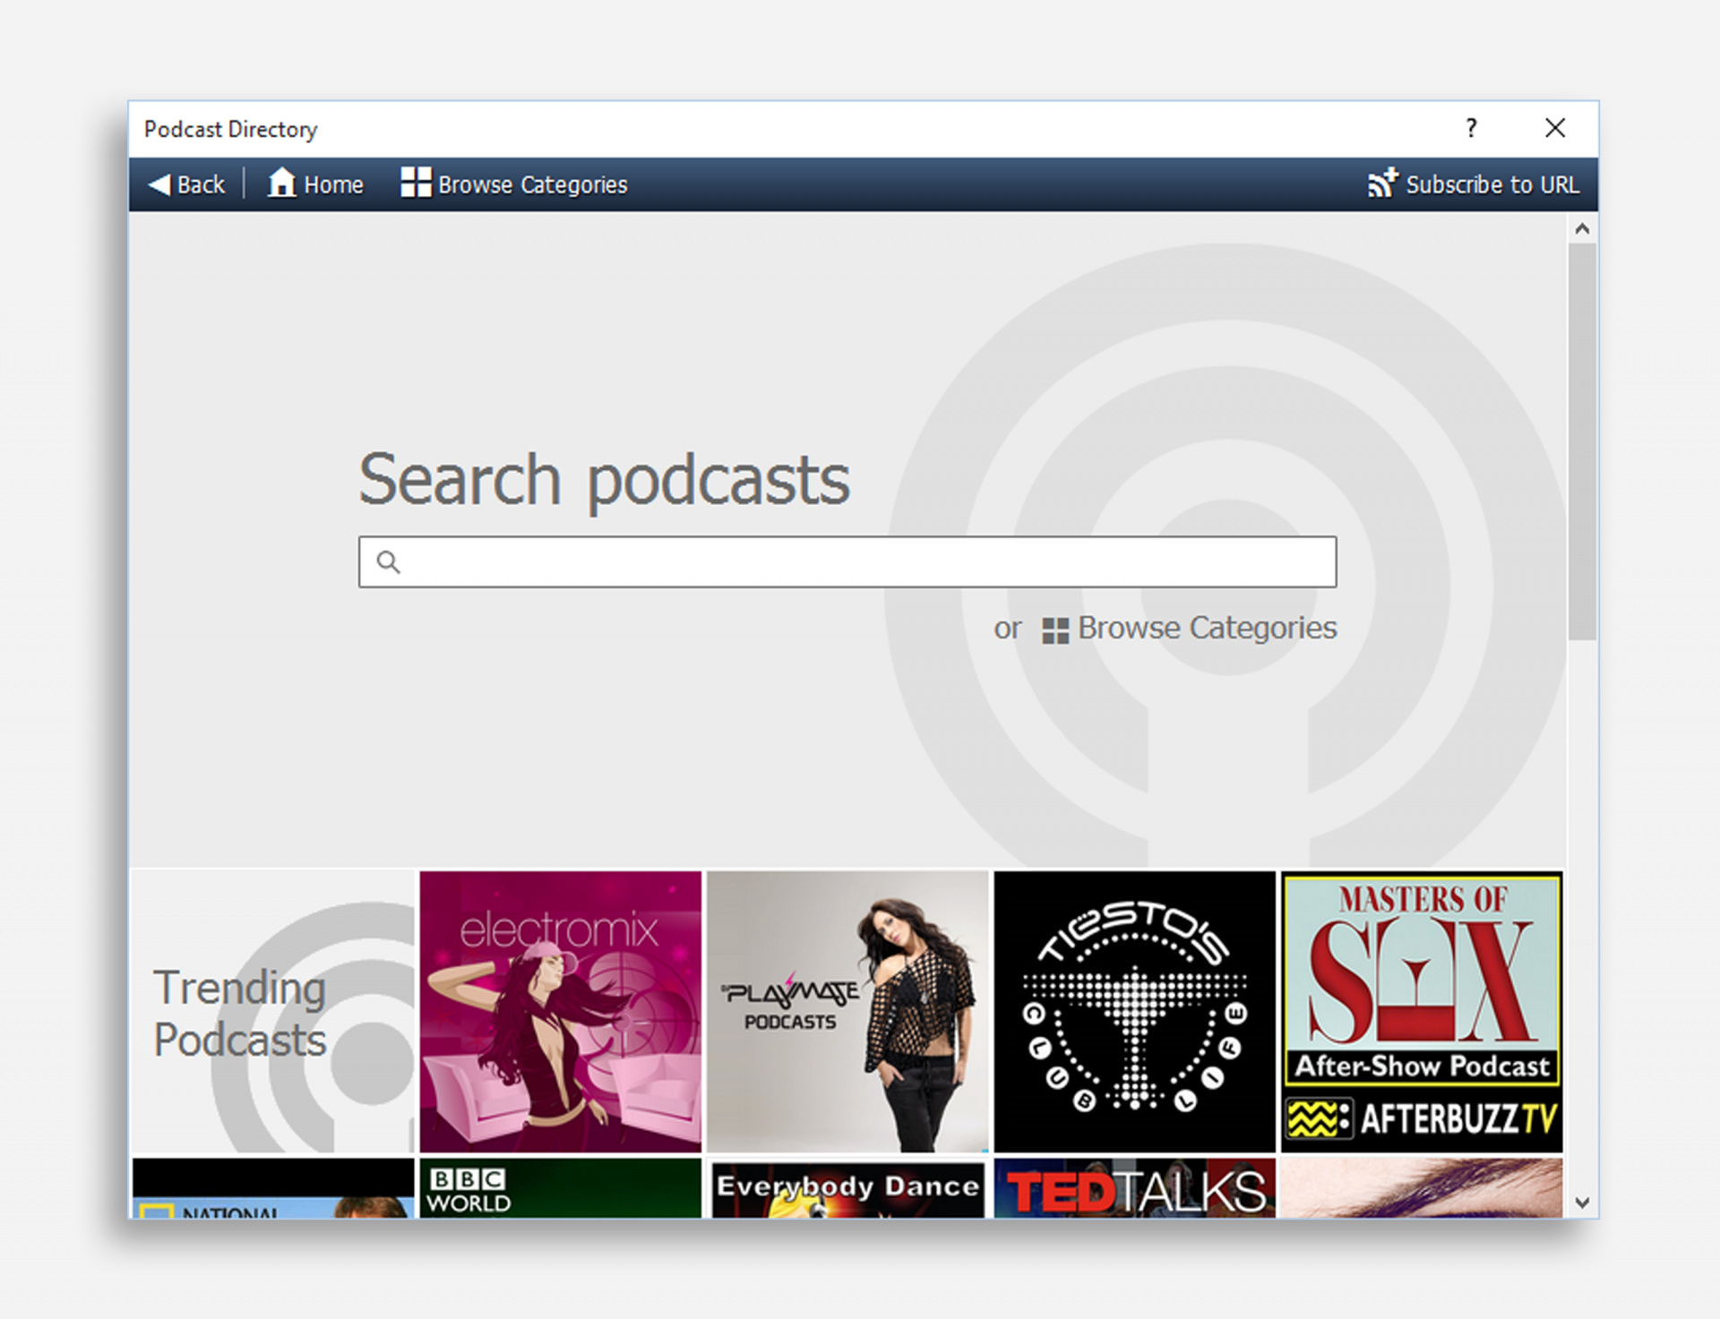Click the grid icon beside lower Browse Categories
Viewport: 1720px width, 1319px height.
[x=1055, y=630]
